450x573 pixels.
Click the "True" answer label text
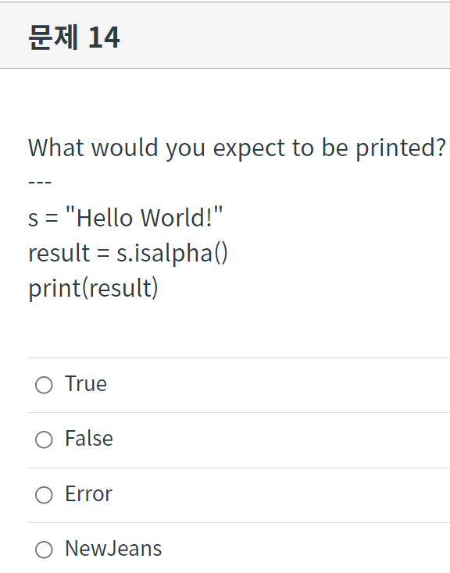86,384
